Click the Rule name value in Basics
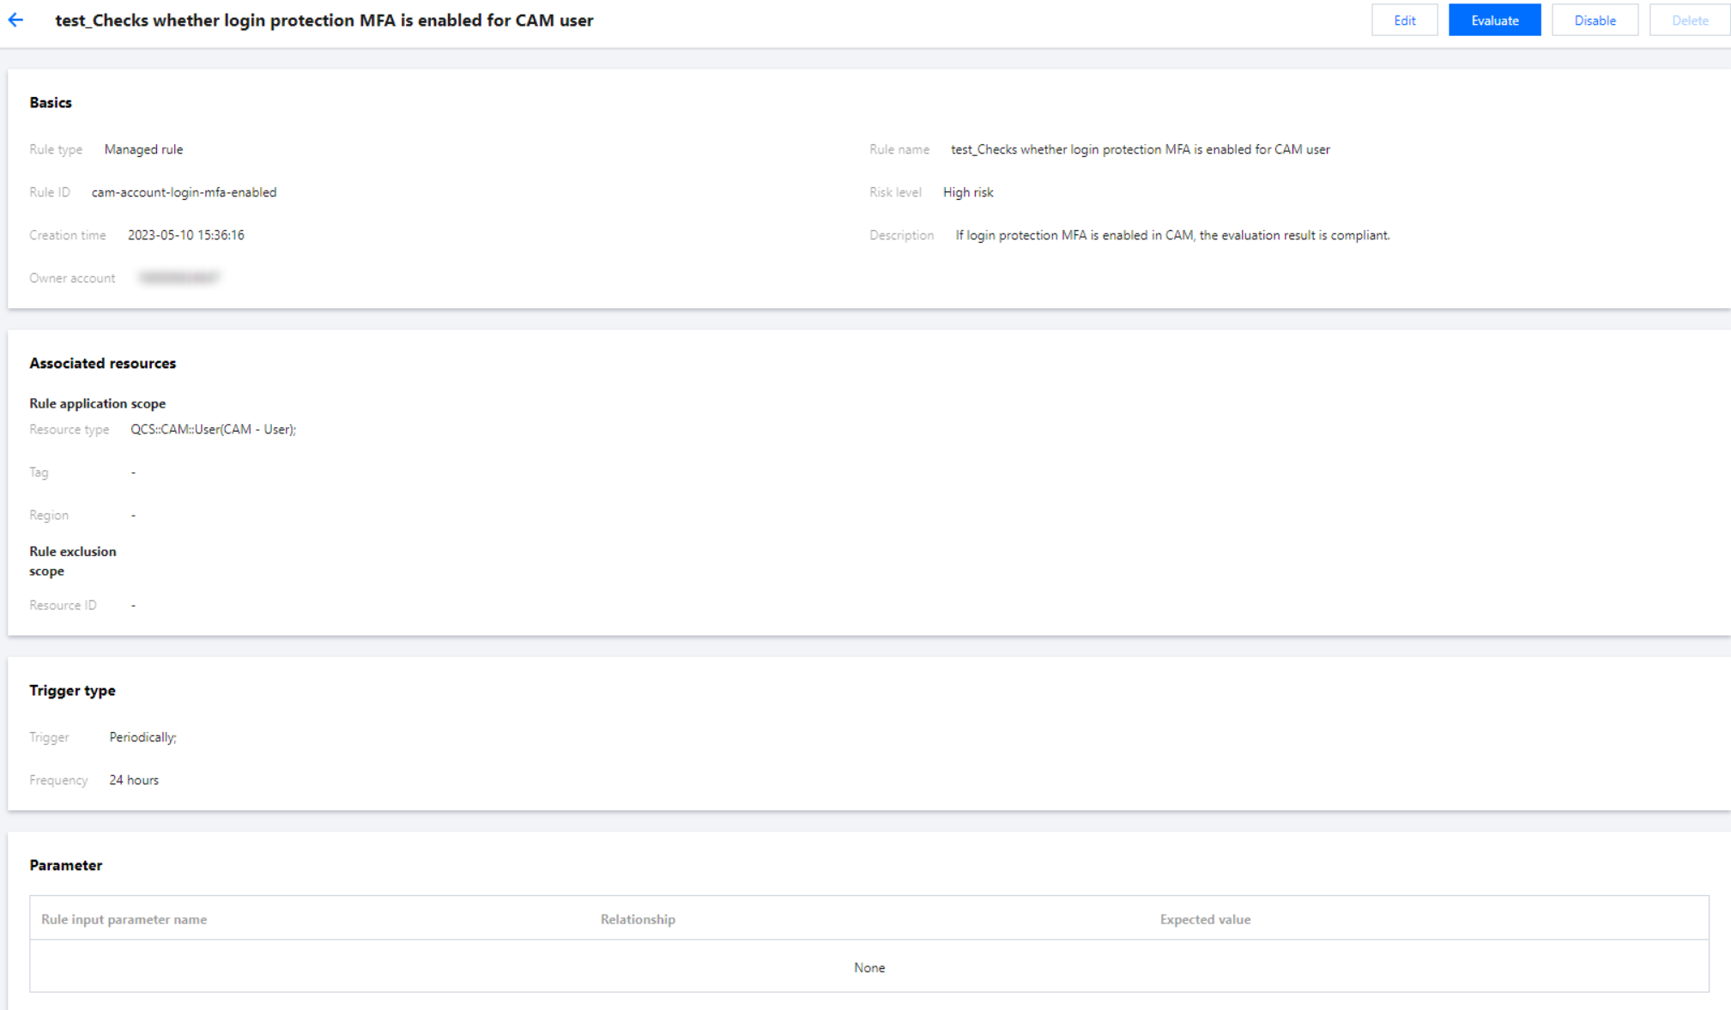Image resolution: width=1731 pixels, height=1010 pixels. coord(1140,149)
